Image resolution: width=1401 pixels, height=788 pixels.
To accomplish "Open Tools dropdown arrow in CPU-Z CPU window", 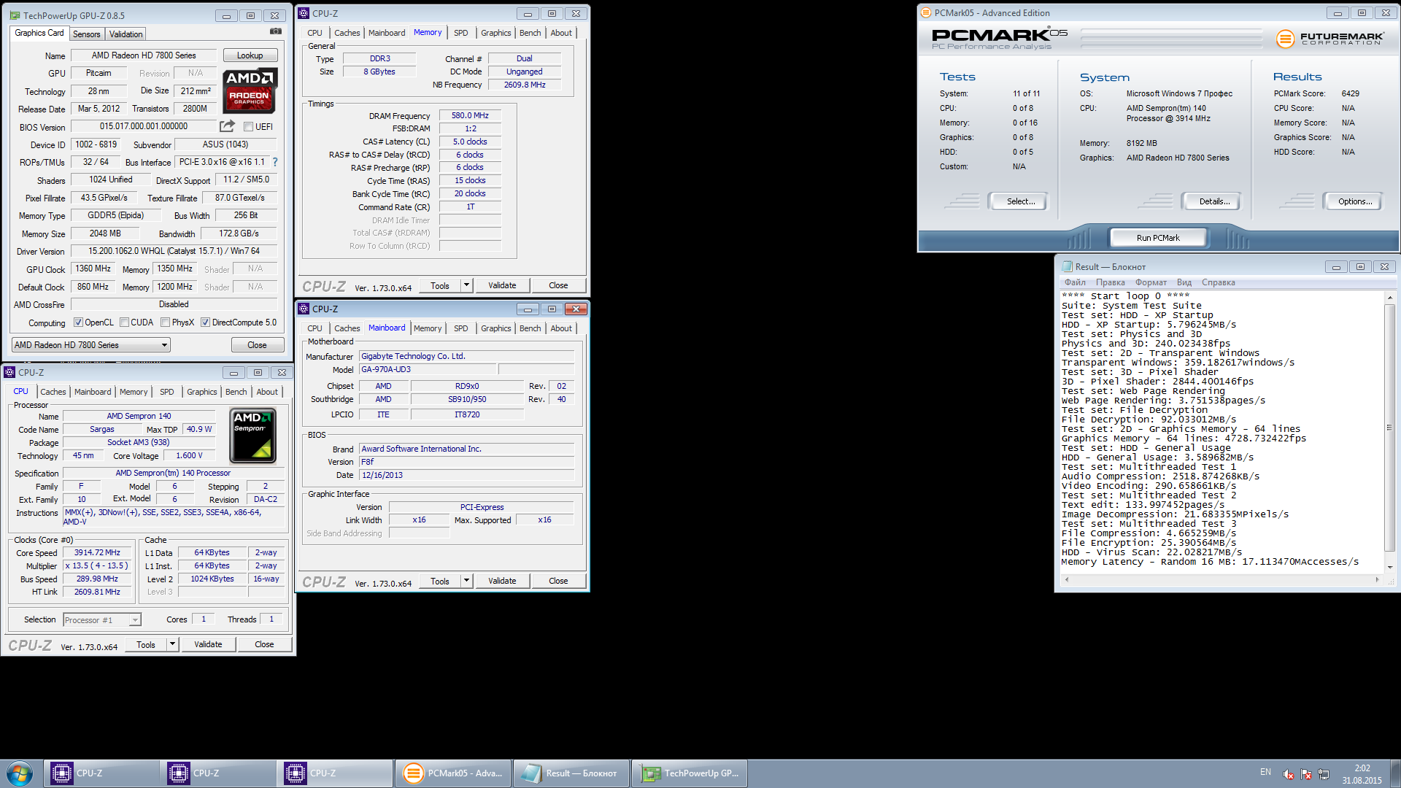I will tap(173, 644).
